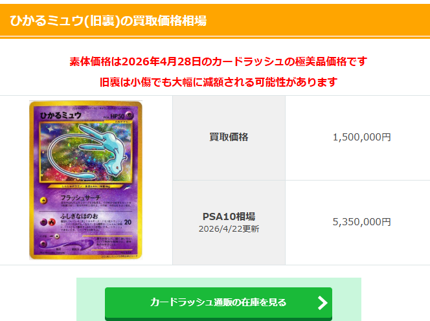The image size is (430, 321).
Task: Click the purple Psychic energy icon beside ふしぎなほのお
Action: click(43, 223)
